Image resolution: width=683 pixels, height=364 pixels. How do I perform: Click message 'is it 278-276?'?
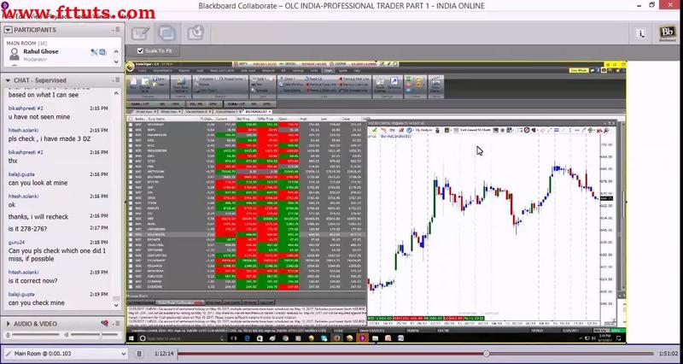coord(27,229)
